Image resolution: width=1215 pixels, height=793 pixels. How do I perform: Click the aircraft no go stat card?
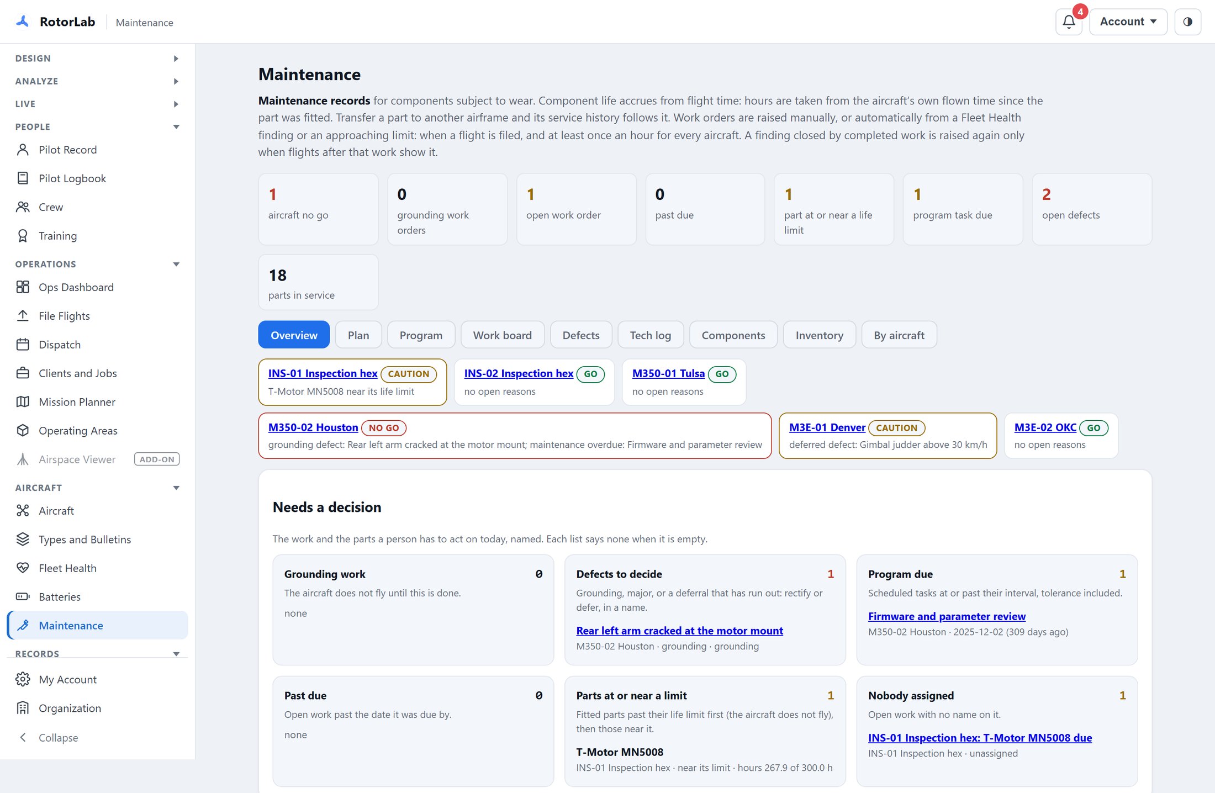click(318, 209)
